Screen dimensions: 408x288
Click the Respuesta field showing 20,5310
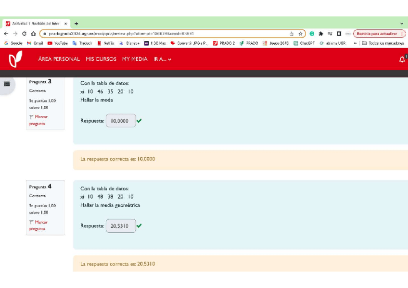pos(121,226)
